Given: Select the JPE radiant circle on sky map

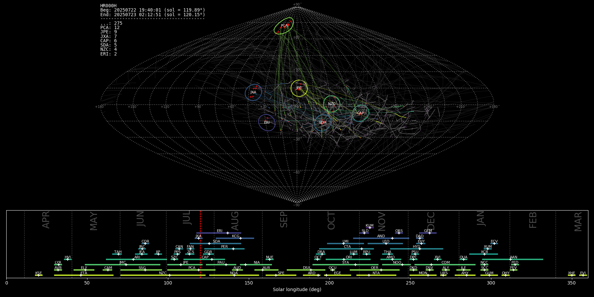Looking at the screenshot, I should [x=299, y=88].
